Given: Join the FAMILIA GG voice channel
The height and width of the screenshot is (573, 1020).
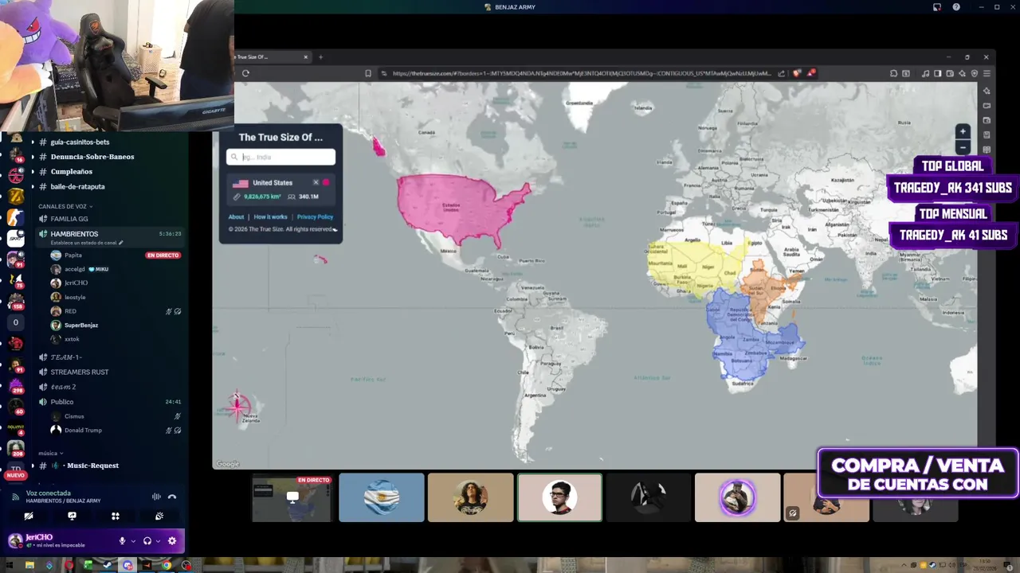Looking at the screenshot, I should tap(69, 219).
